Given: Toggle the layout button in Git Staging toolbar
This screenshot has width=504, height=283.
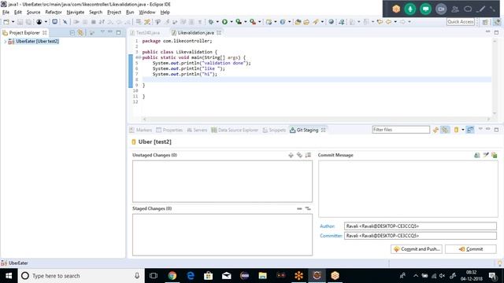Looking at the screenshot, I should coord(470,130).
